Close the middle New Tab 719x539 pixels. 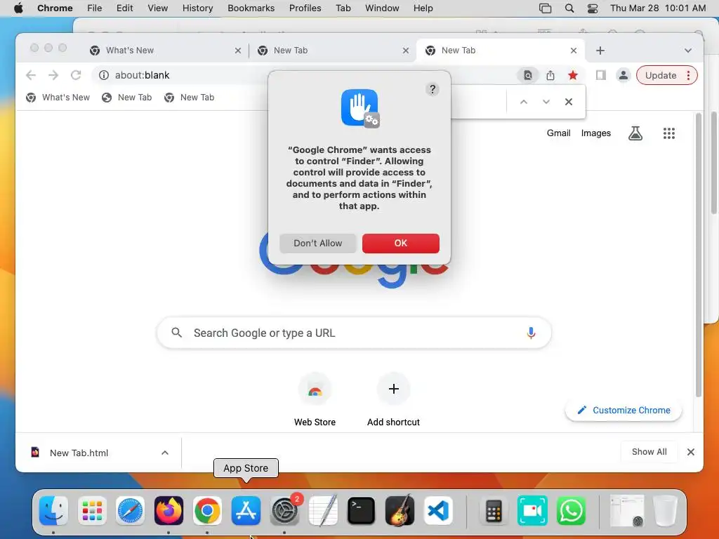[x=405, y=51]
